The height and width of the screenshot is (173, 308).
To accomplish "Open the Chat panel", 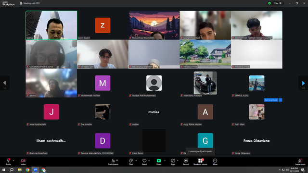I will click(x=131, y=162).
